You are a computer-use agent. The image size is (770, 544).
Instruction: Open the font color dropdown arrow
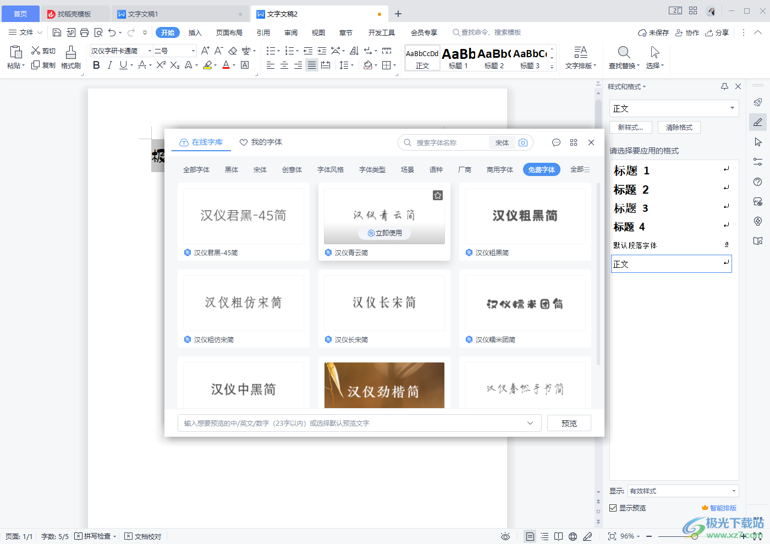point(234,65)
